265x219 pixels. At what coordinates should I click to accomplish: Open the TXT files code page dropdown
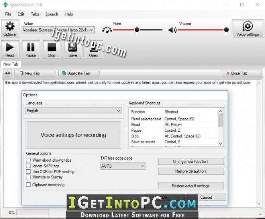tap(123, 166)
